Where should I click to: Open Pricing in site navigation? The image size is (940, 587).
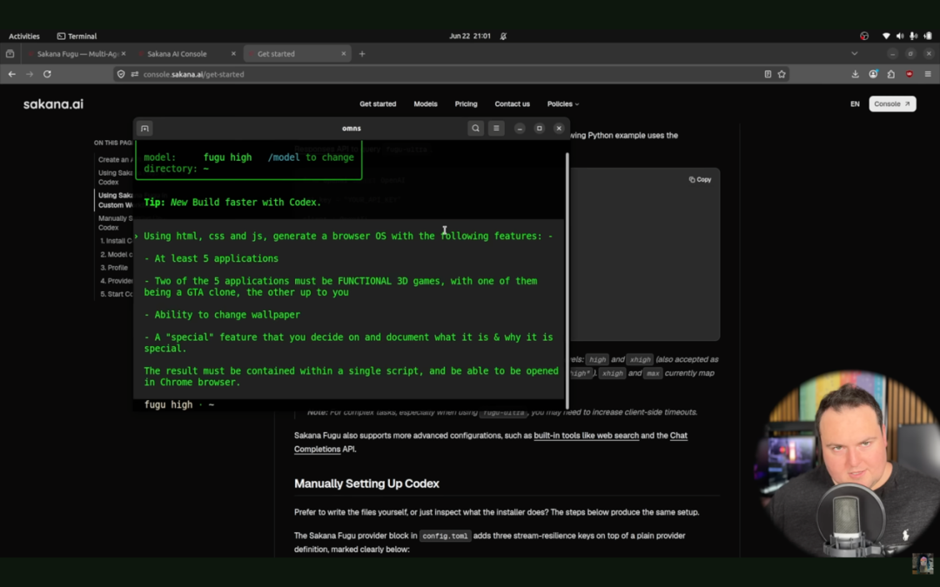[466, 104]
